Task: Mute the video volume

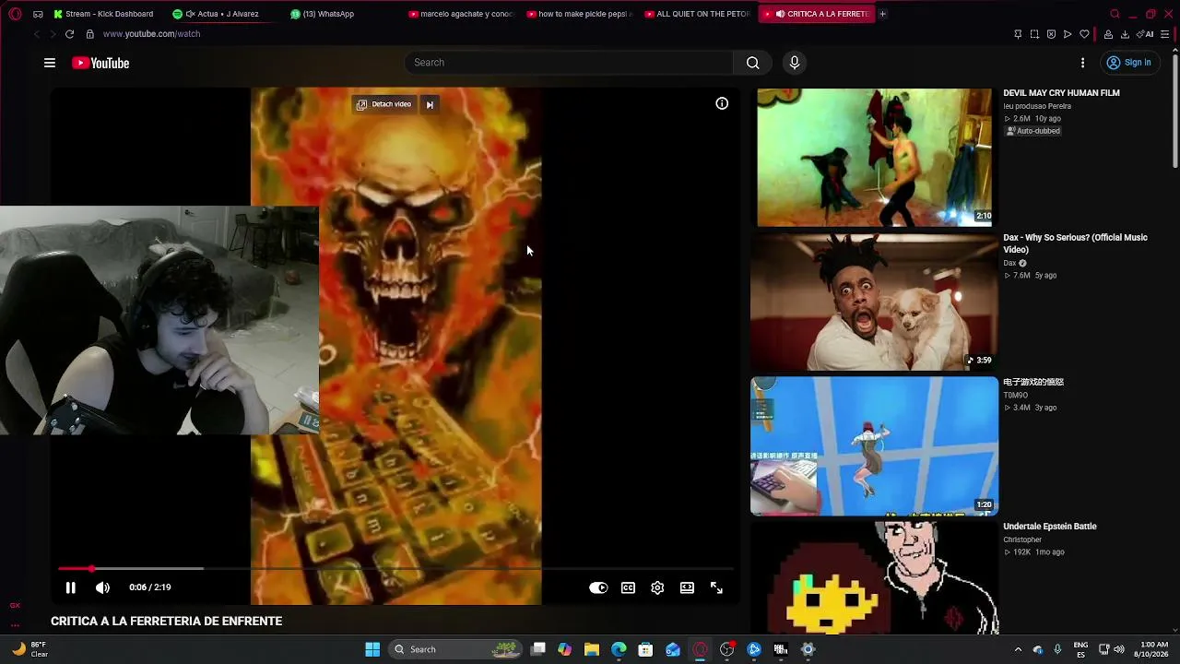Action: coord(102,587)
